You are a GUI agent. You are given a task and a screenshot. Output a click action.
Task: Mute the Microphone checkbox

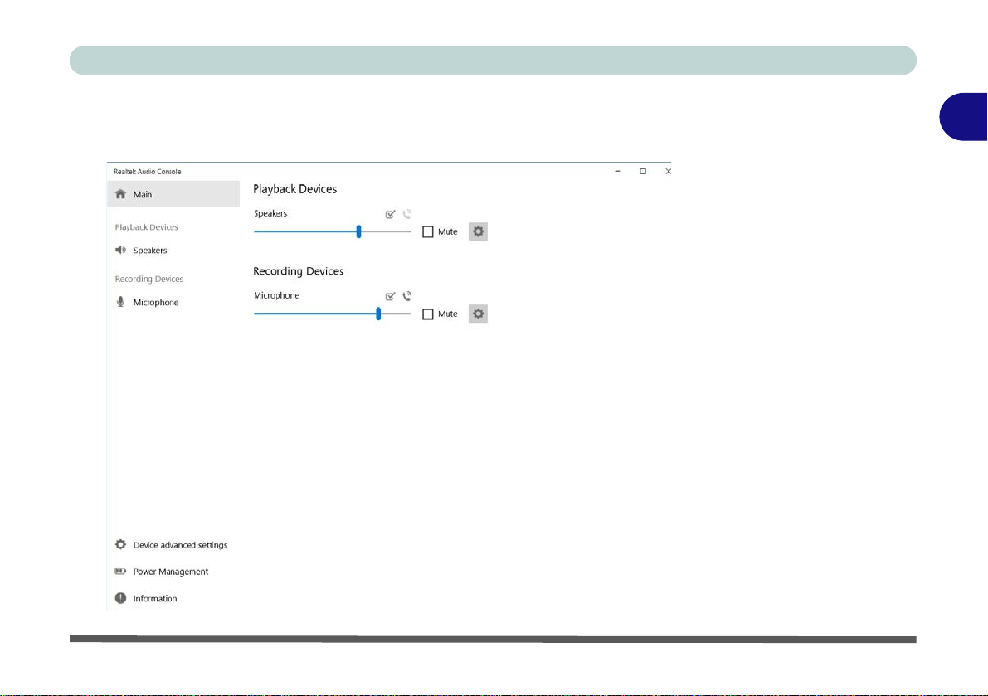click(x=428, y=314)
